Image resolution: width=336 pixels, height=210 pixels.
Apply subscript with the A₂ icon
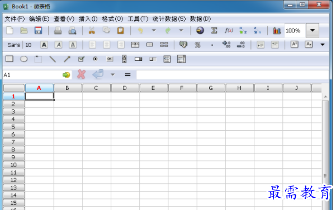(x=309, y=45)
